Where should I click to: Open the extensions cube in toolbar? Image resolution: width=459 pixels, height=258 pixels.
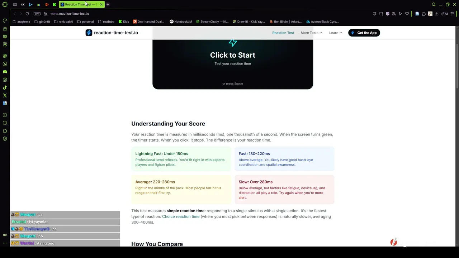[423, 14]
